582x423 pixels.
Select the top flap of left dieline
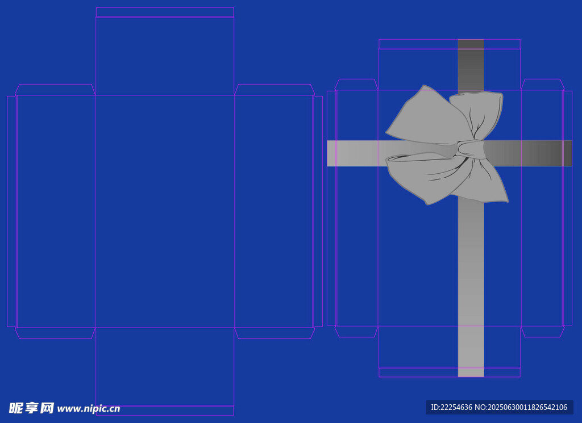pos(165,56)
